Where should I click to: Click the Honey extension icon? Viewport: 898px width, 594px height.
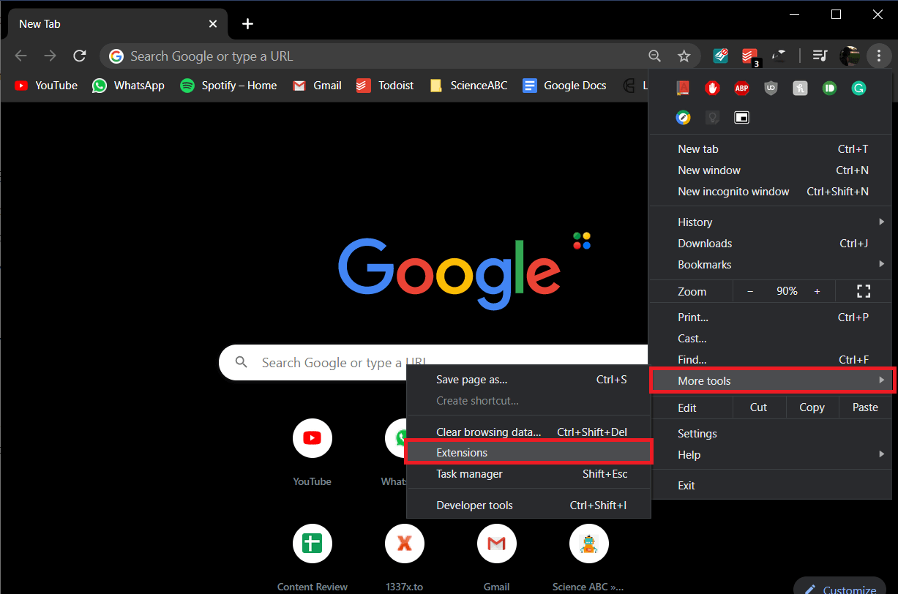[x=800, y=88]
